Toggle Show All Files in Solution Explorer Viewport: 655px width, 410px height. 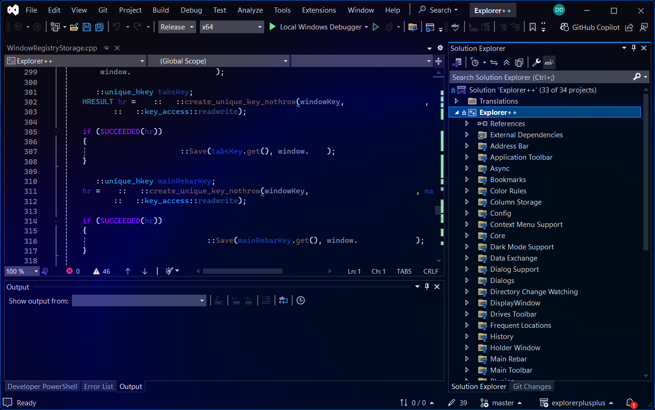click(519, 62)
